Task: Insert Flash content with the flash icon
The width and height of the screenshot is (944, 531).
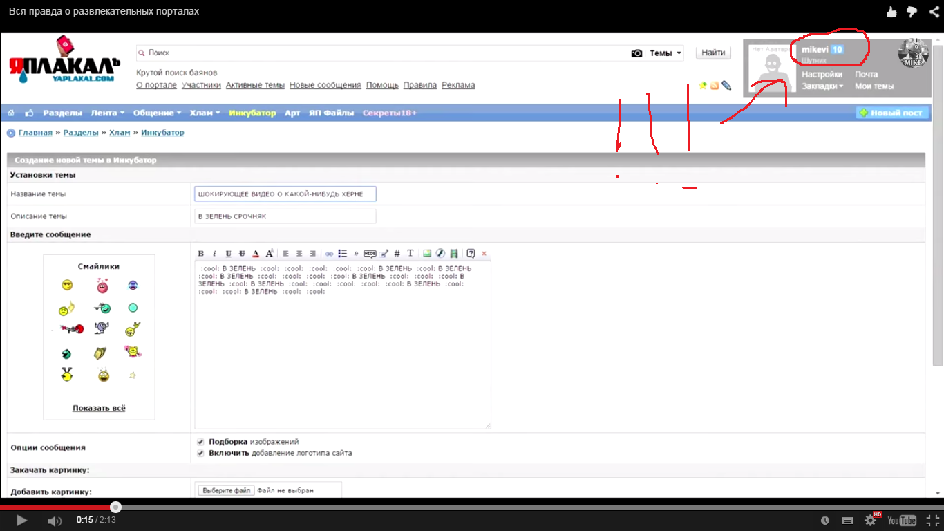Action: pos(440,253)
